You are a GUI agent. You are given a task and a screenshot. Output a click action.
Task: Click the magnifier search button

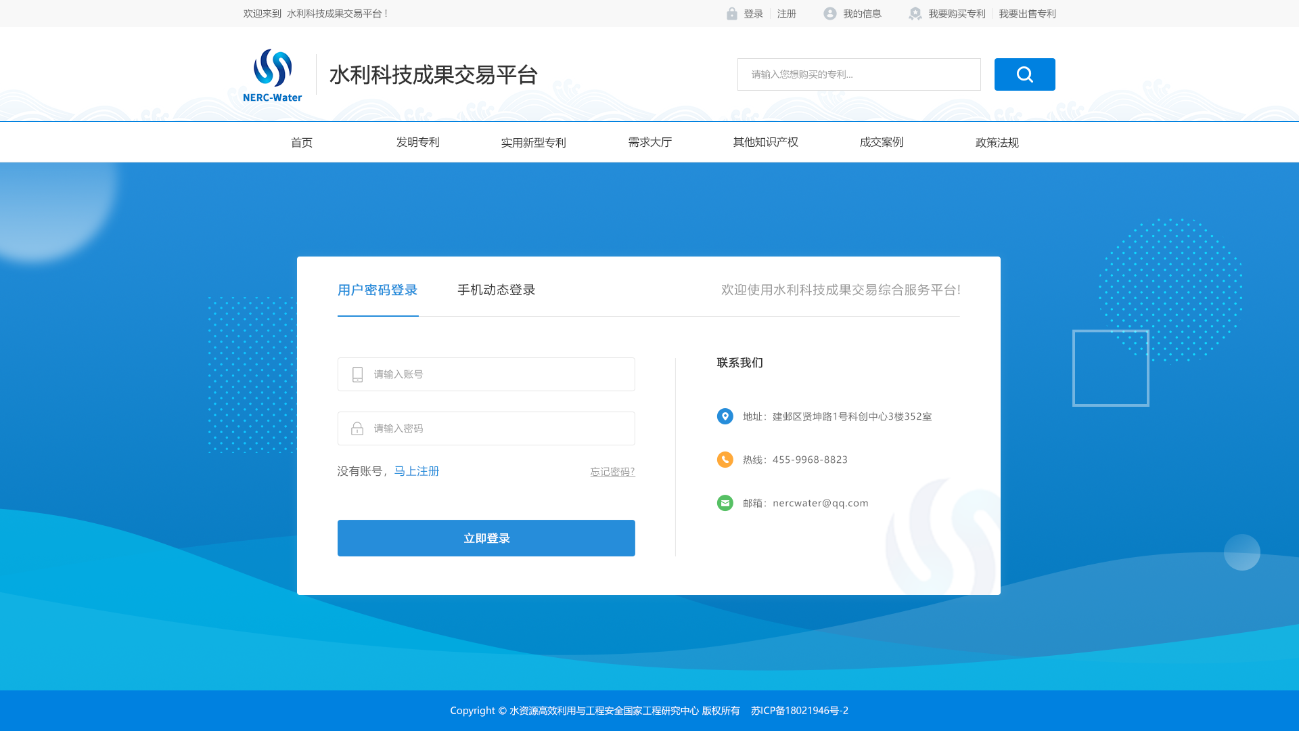point(1024,74)
